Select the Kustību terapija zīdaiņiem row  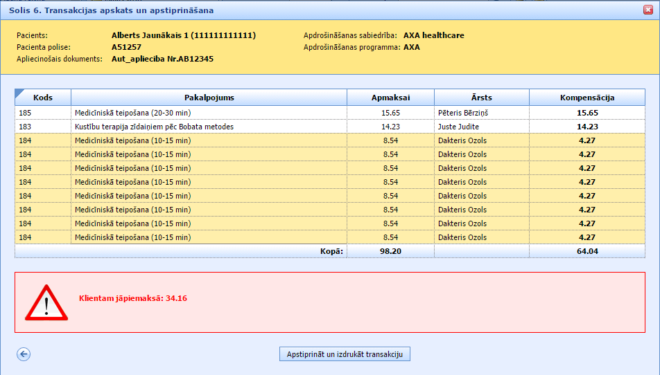click(154, 127)
